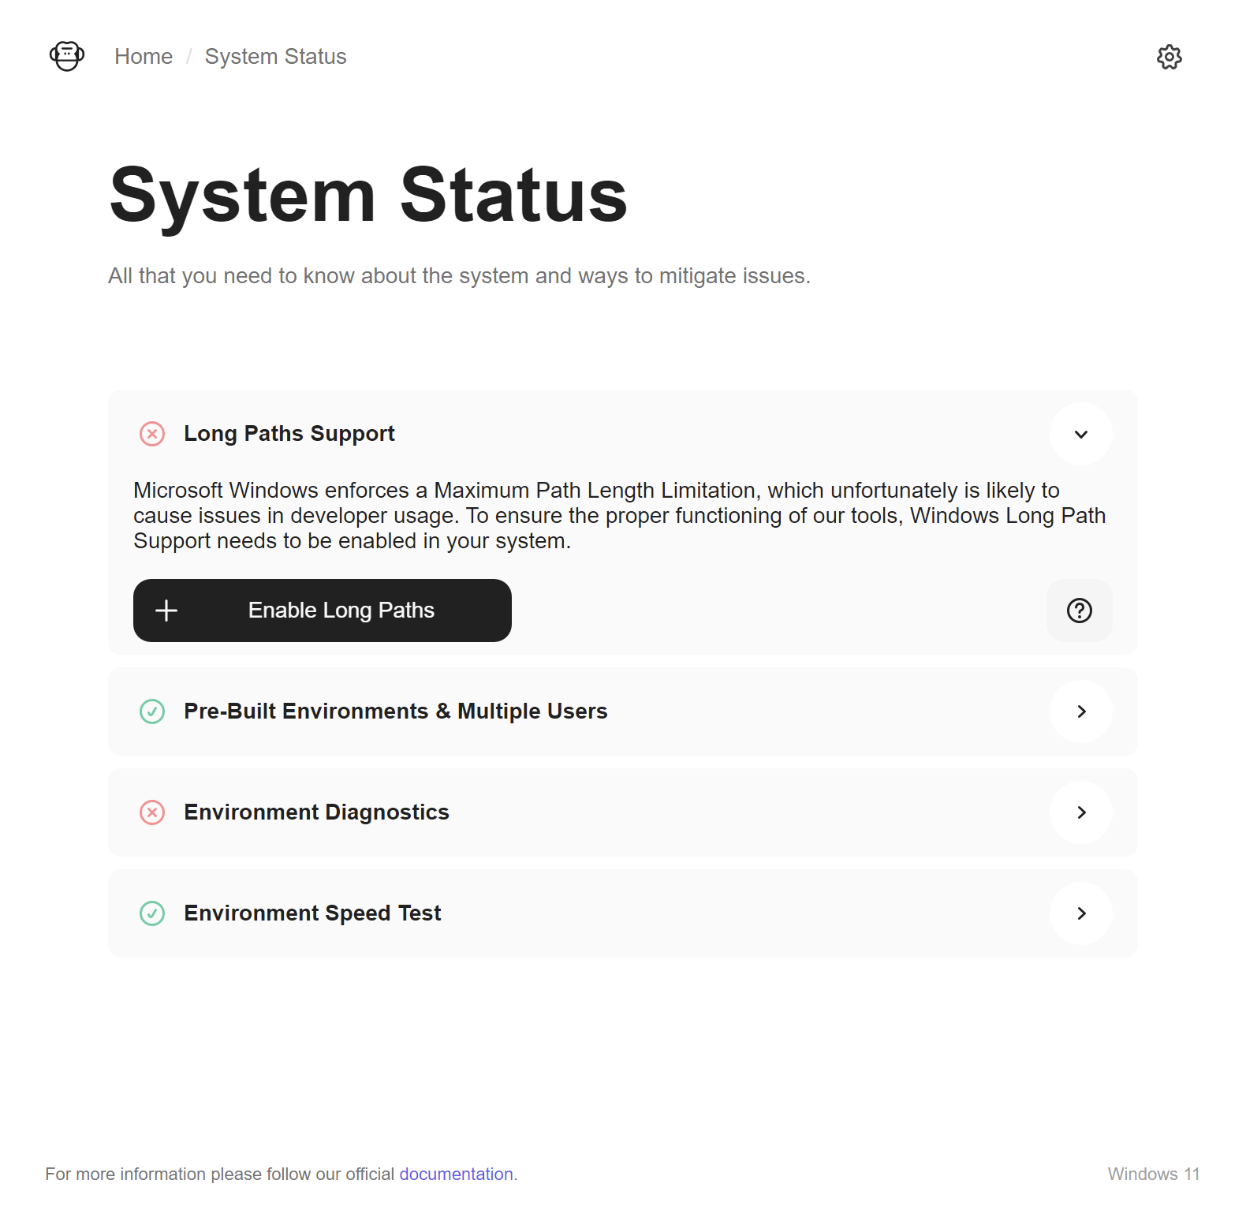Open the official documentation link
1246x1210 pixels.
(457, 1174)
